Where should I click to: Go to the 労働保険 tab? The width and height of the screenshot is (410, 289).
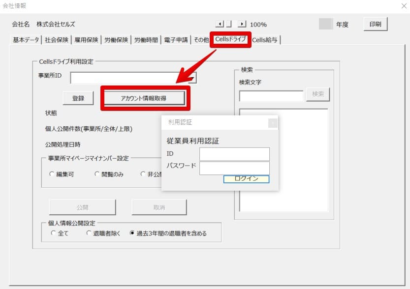[x=116, y=40]
